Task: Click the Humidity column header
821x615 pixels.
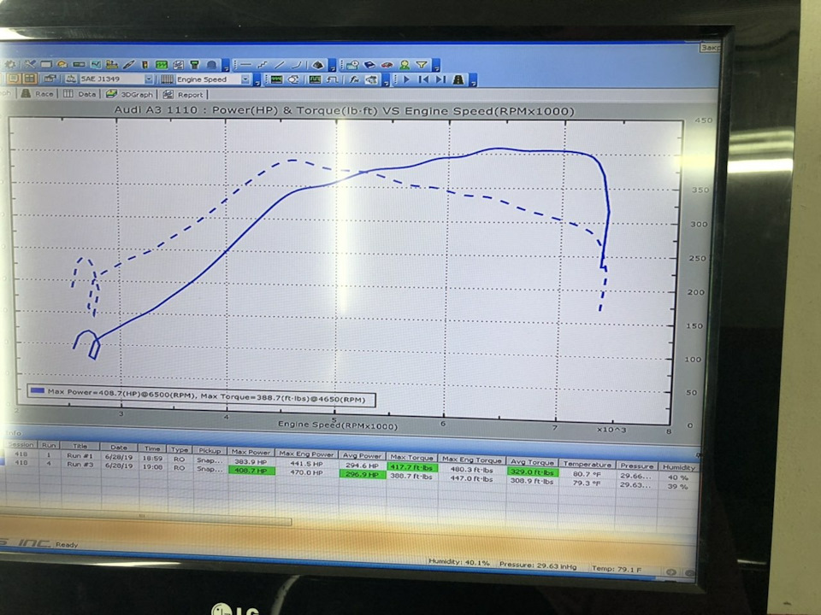Action: click(x=678, y=467)
